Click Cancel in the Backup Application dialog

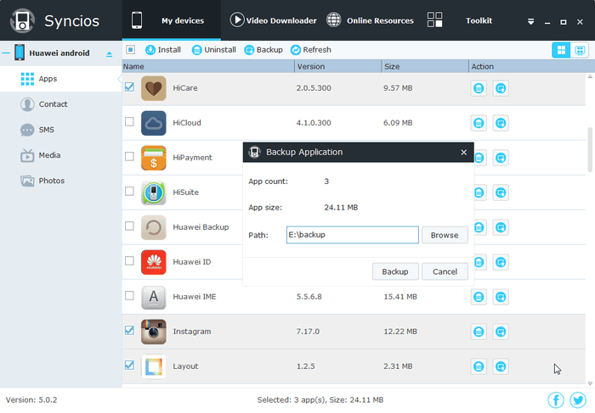[445, 271]
